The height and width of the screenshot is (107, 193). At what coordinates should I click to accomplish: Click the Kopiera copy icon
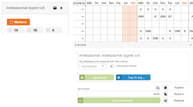165,88
